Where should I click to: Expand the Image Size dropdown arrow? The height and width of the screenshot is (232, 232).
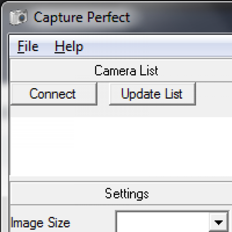(218, 222)
